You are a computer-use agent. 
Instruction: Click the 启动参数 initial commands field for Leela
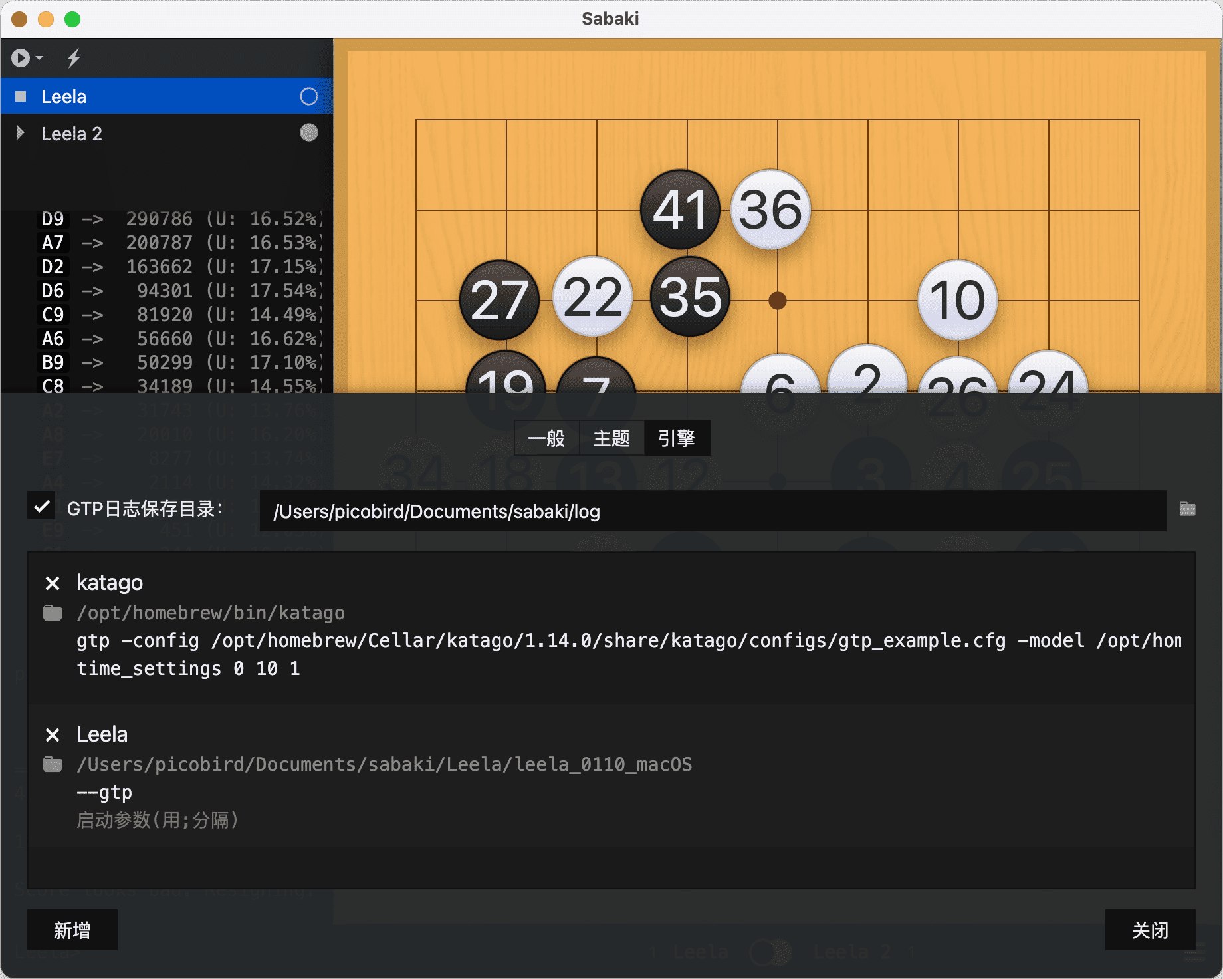point(629,820)
